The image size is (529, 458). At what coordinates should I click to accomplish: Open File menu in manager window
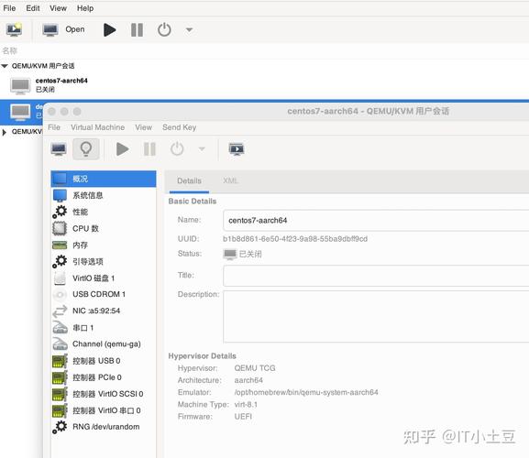coord(9,8)
